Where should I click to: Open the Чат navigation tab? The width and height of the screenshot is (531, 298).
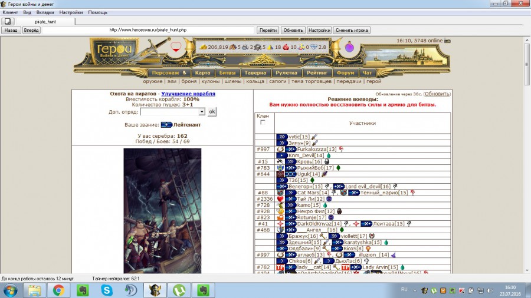click(x=367, y=72)
